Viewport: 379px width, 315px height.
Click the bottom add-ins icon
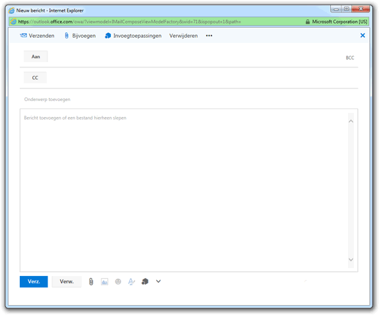(145, 281)
